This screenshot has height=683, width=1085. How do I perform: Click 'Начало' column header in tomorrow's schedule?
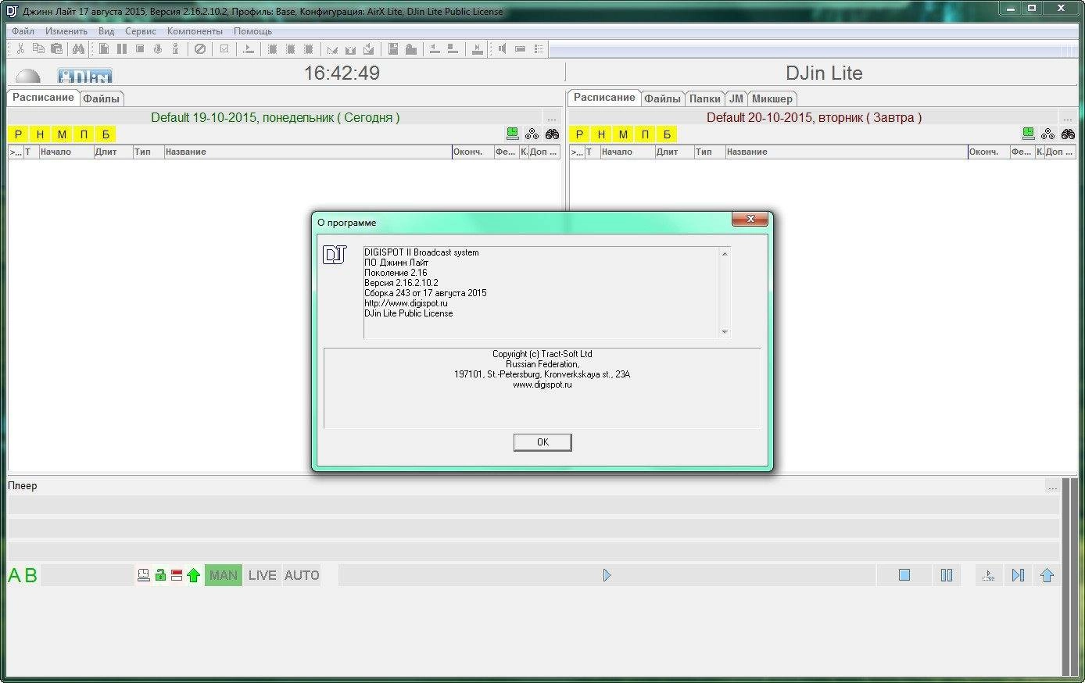click(x=628, y=152)
